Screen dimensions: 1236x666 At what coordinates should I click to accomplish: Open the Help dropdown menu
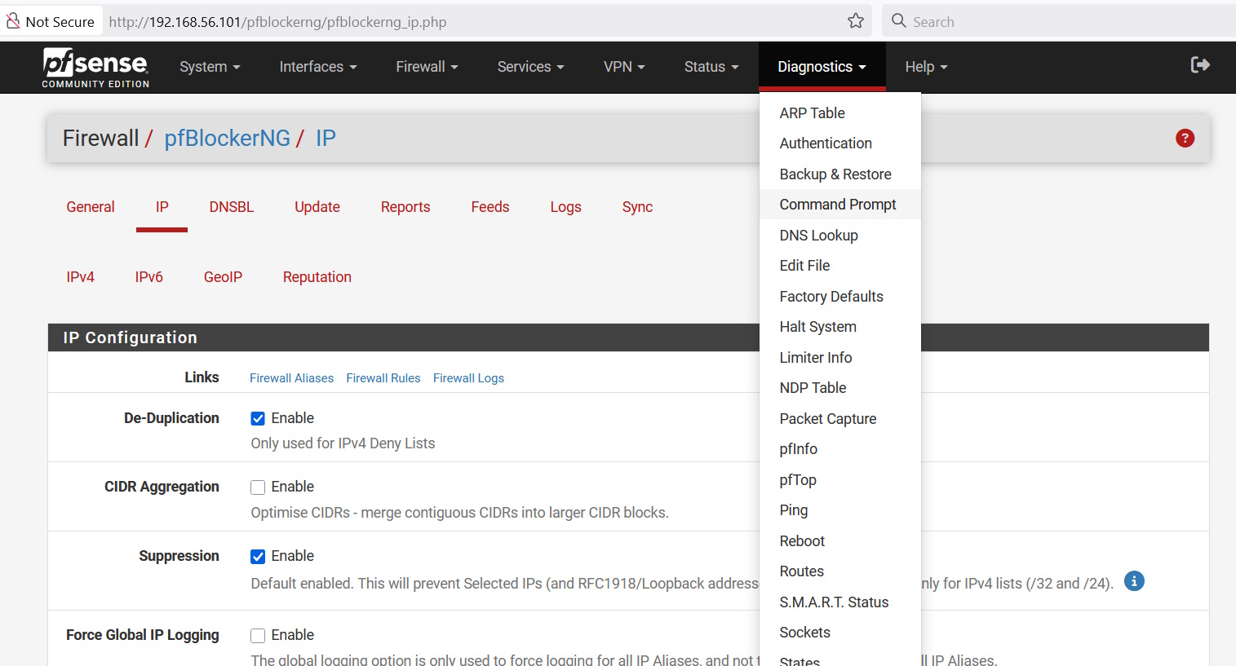pos(926,67)
